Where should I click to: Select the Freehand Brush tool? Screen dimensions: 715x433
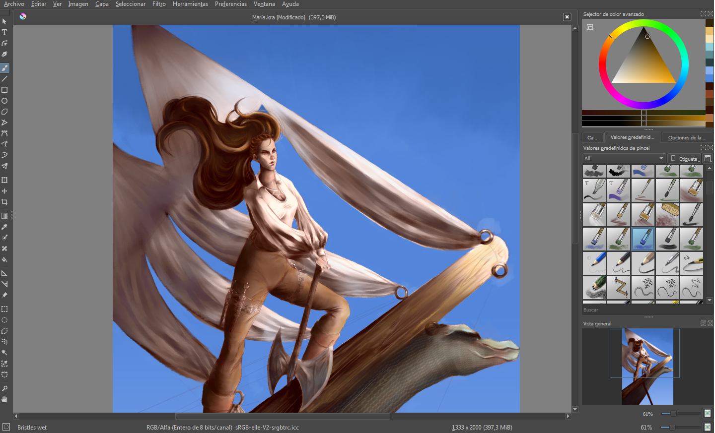[4, 68]
